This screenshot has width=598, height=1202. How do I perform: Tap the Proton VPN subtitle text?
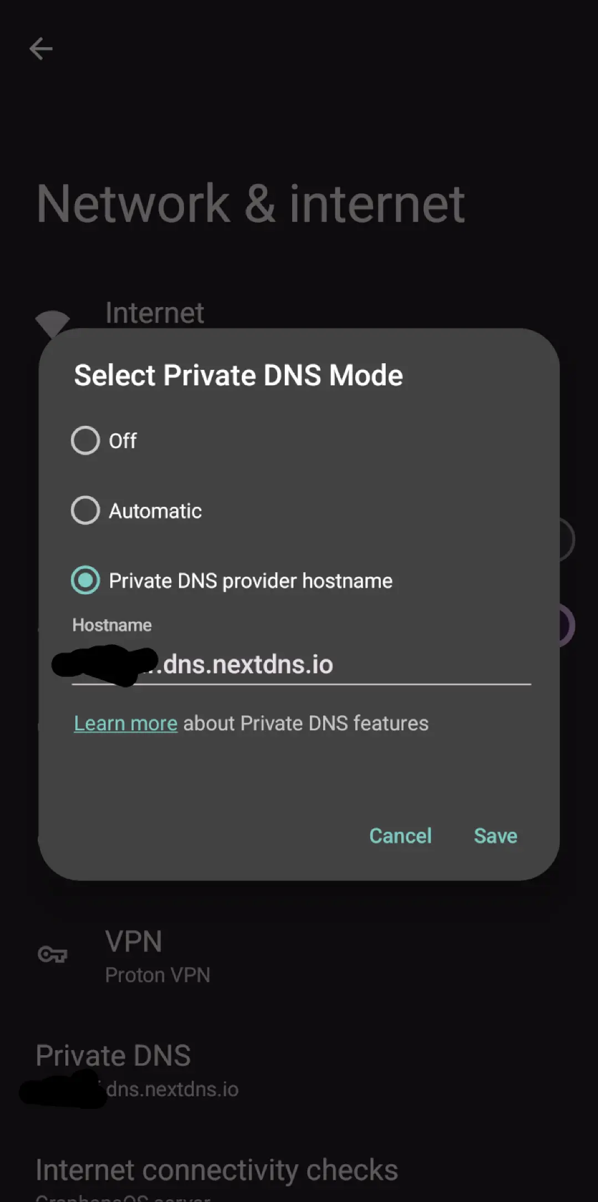(158, 975)
